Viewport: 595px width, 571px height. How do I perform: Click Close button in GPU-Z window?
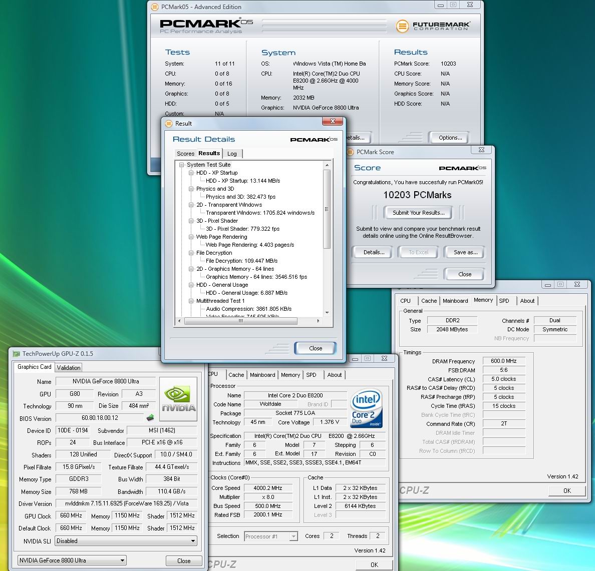[x=184, y=561]
